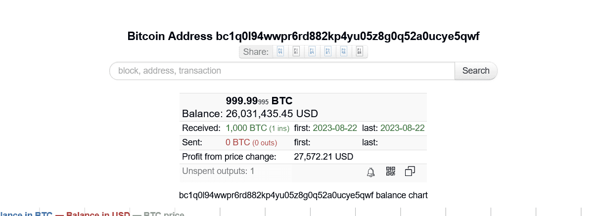Focus the block, address, transaction search field
This screenshot has width=600, height=216.
(x=282, y=71)
